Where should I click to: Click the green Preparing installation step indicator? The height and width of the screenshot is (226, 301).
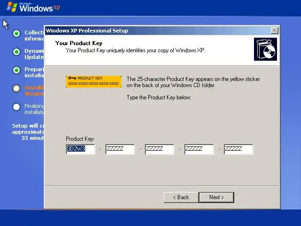click(x=16, y=70)
